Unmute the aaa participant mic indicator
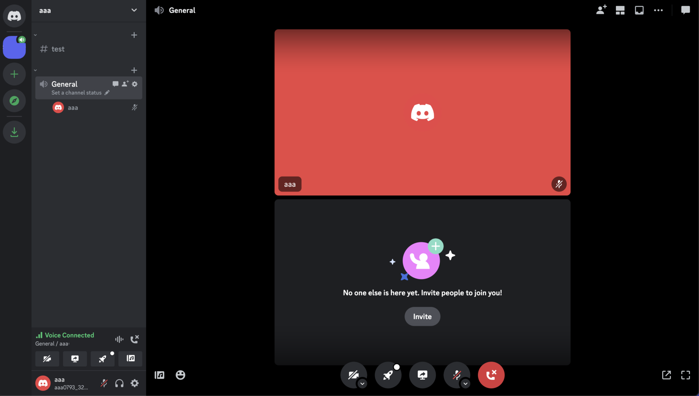 (134, 108)
